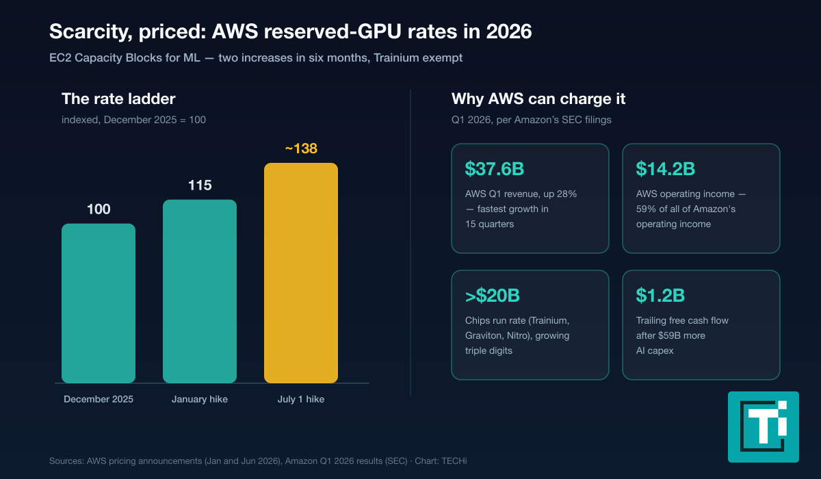
Task: Click the yellow July 1 hike bar
Action: (301, 273)
